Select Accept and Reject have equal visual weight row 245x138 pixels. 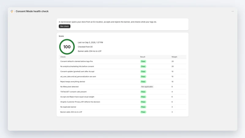(123, 97)
